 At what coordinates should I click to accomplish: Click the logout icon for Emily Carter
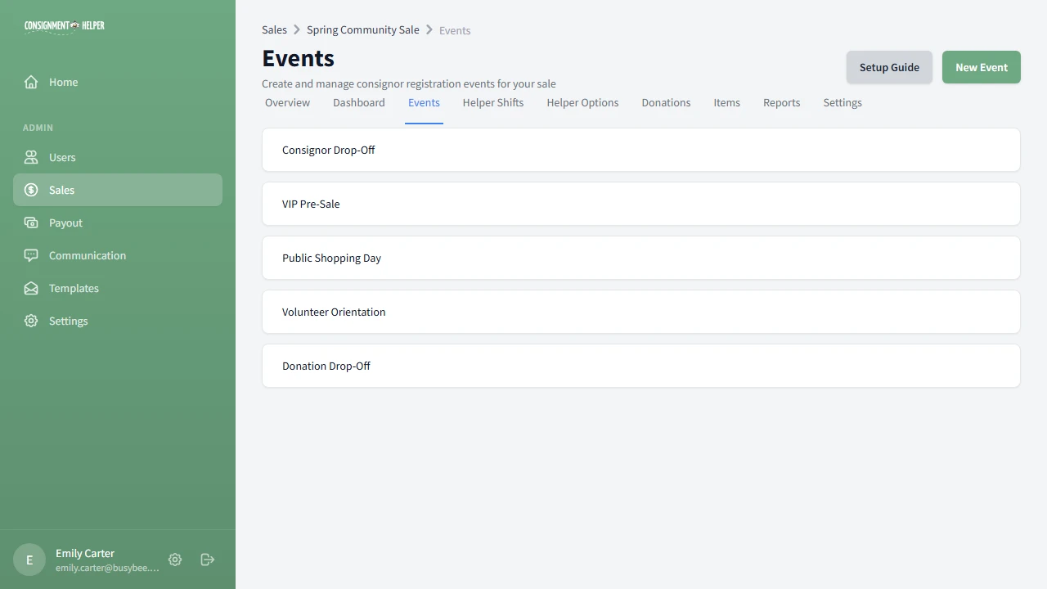click(x=207, y=560)
